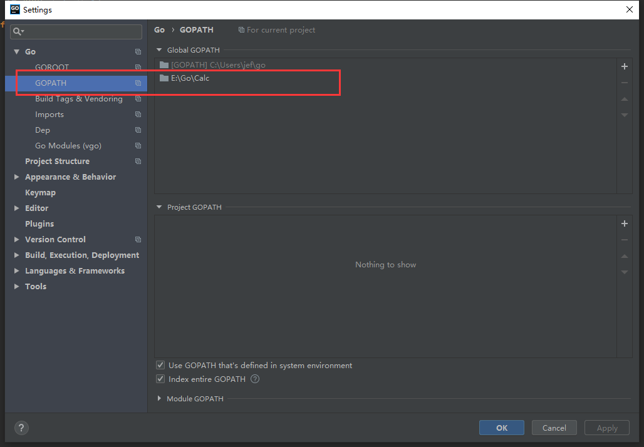Move Global GOPATH entry up
This screenshot has height=447, width=644.
[625, 99]
